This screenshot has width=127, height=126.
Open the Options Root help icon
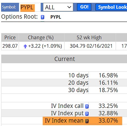click(43, 17)
